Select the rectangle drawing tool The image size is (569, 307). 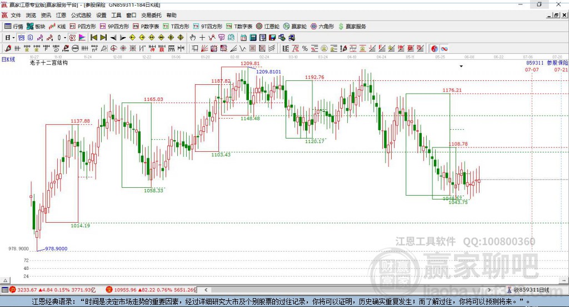pos(195,49)
